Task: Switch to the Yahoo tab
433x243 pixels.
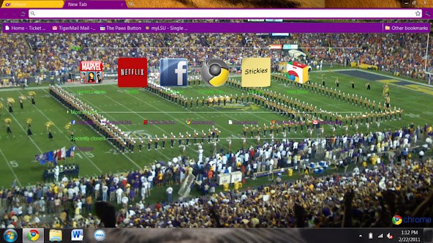Action: [32, 5]
